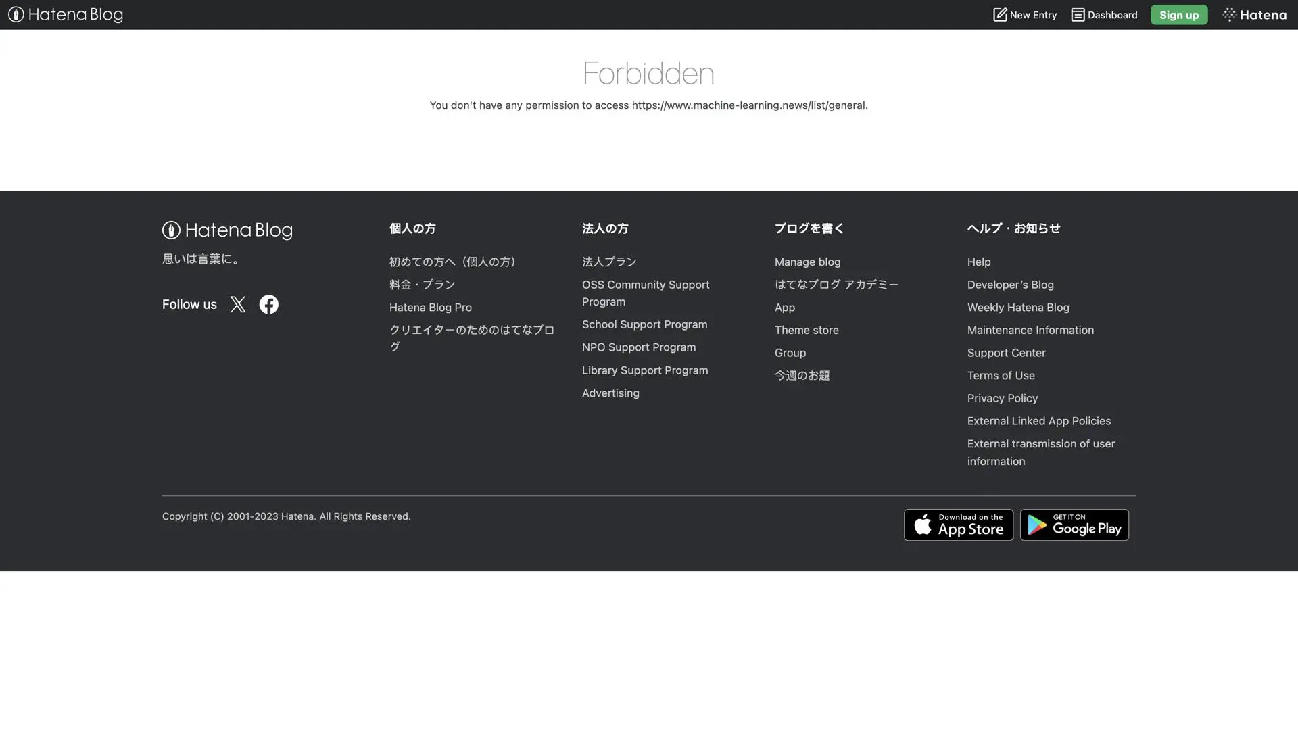Click the footer Hatena Blog logo
Image resolution: width=1298 pixels, height=730 pixels.
click(x=227, y=230)
